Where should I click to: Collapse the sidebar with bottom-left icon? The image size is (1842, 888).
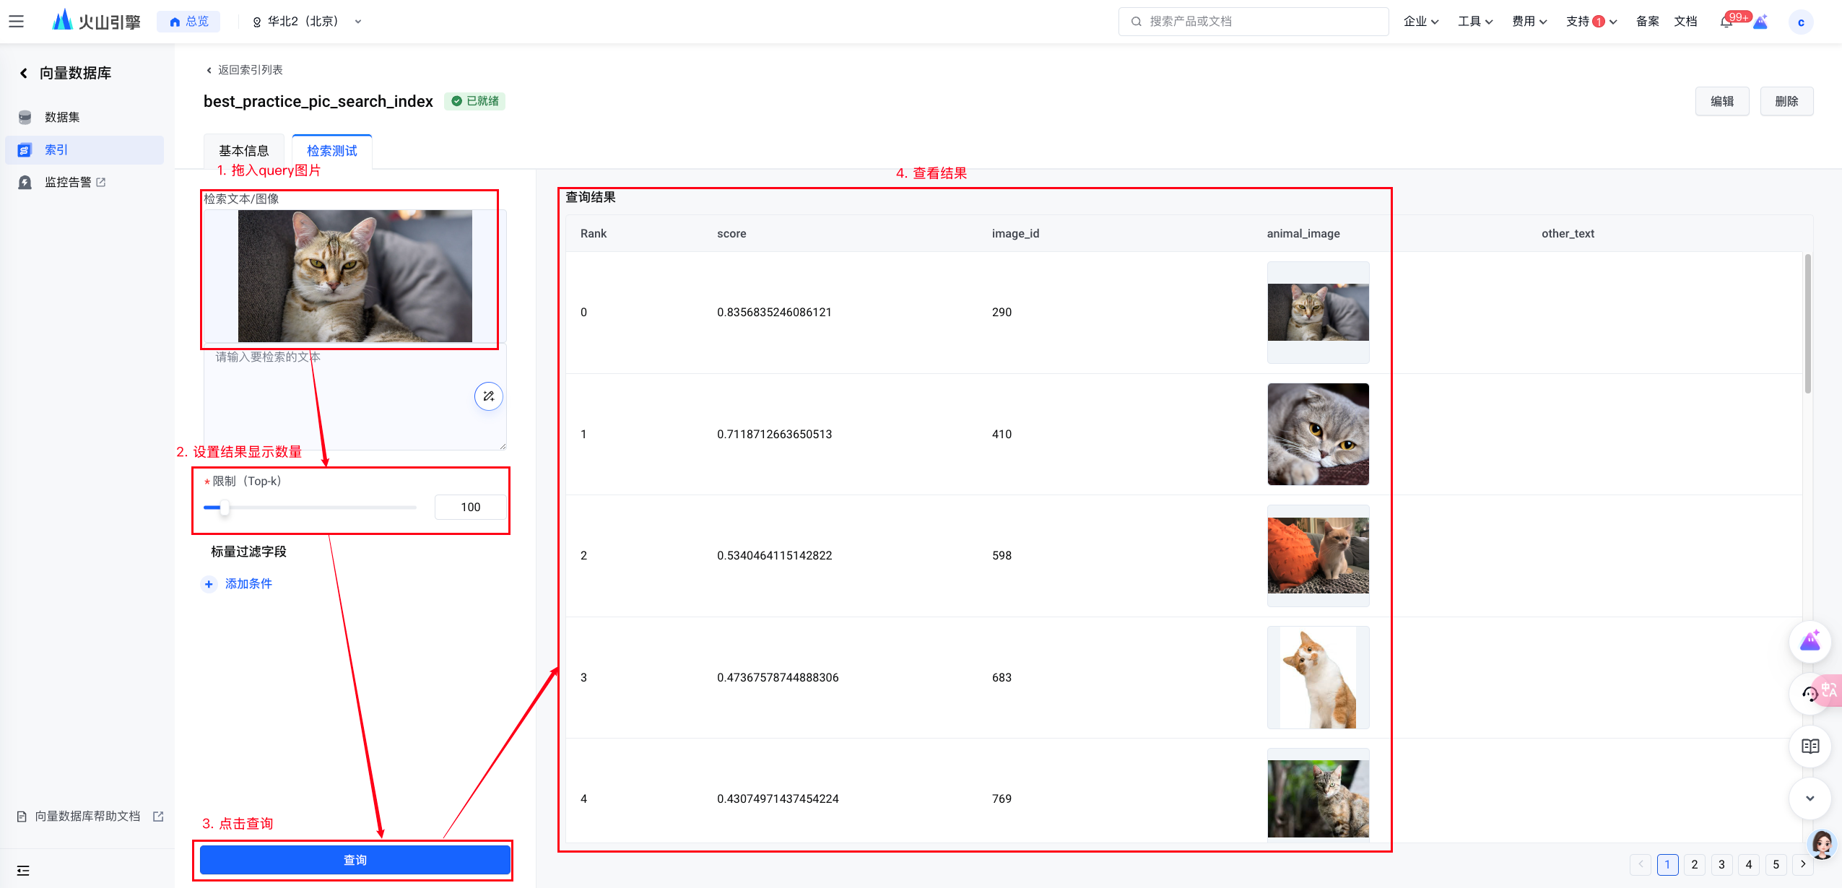[23, 871]
